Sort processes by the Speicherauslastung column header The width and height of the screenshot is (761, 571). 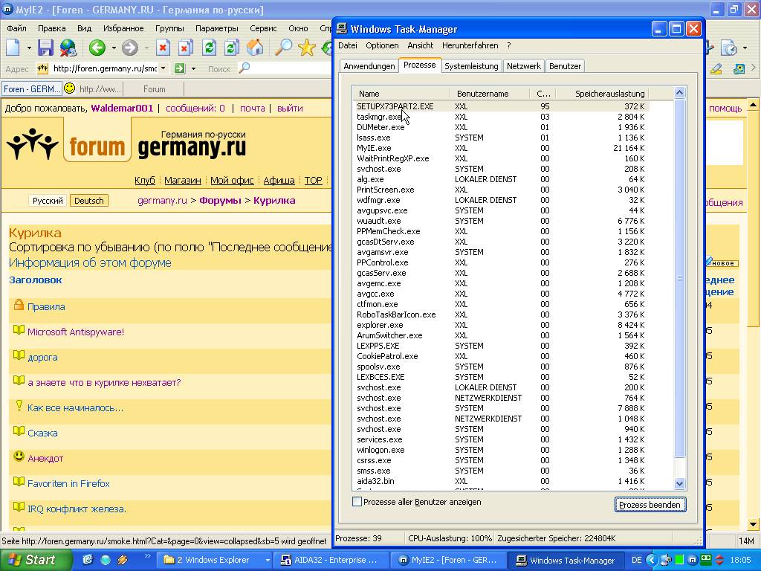click(602, 93)
